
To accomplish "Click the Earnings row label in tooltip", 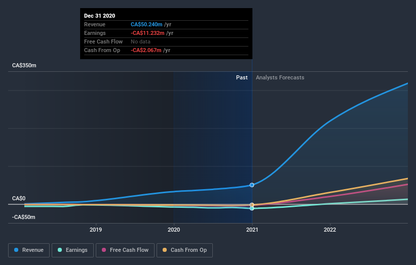I will pyautogui.click(x=95, y=33).
